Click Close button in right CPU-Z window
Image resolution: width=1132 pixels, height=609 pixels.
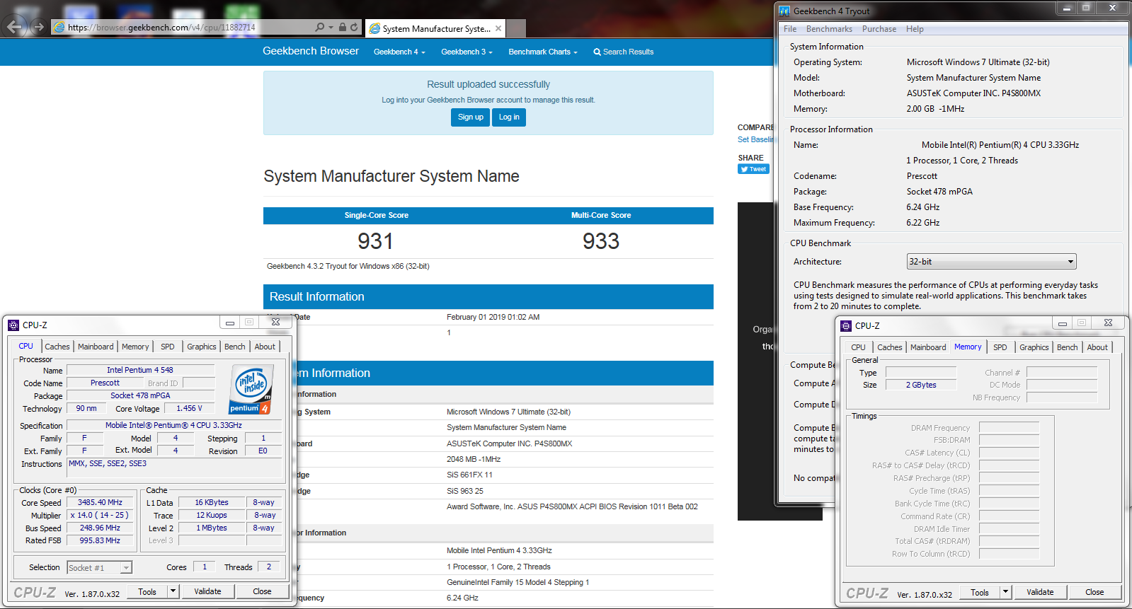pos(1094,592)
